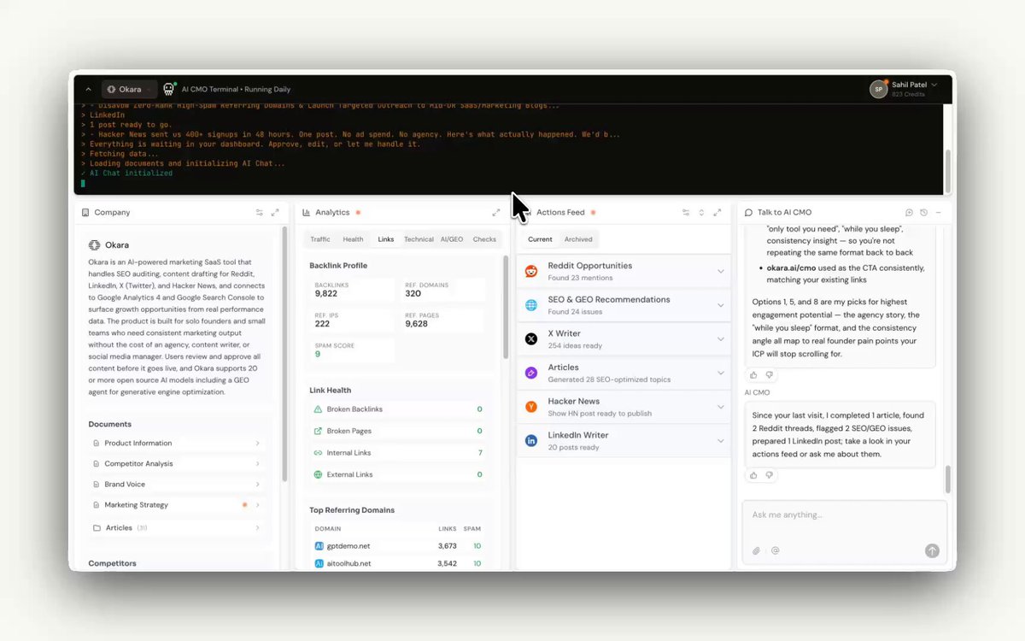Screen dimensions: 1025x641
Task: Click the Spam Score 9 stat card
Action: click(x=352, y=350)
